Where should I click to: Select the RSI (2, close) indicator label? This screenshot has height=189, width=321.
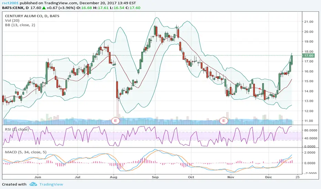pos(17,129)
